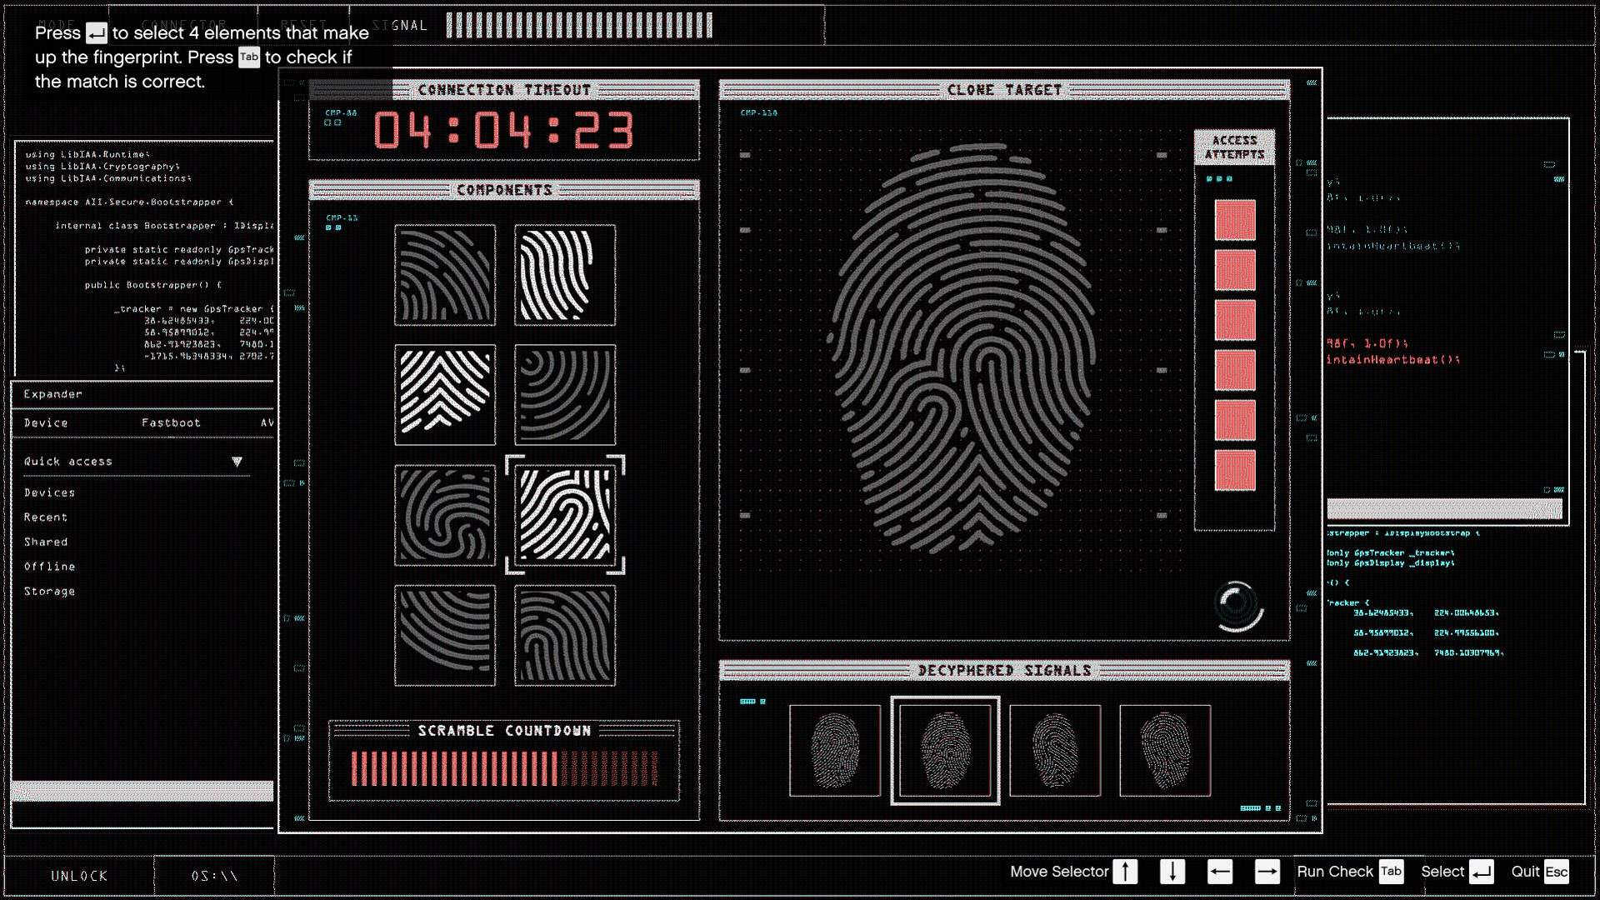
Task: Click the OS:\\ prompt field
Action: 215,876
